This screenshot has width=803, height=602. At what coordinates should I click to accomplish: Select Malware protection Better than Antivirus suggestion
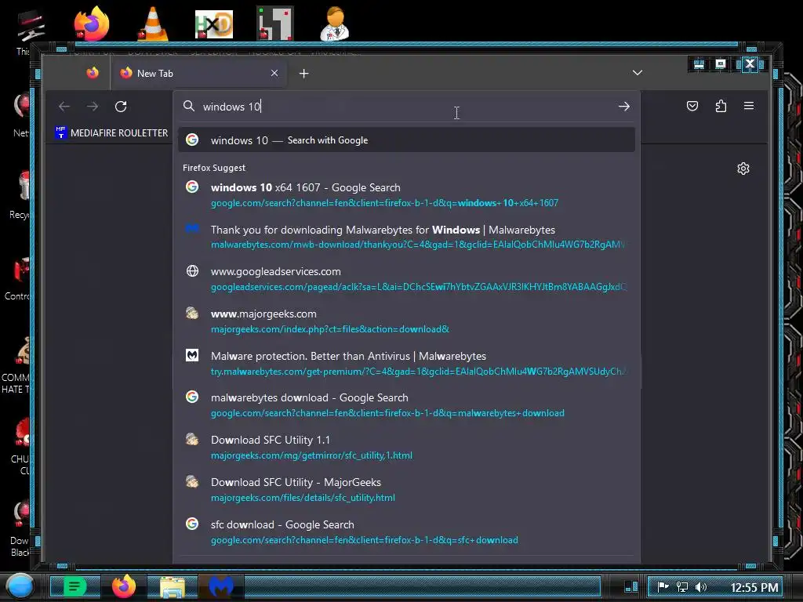[407, 363]
